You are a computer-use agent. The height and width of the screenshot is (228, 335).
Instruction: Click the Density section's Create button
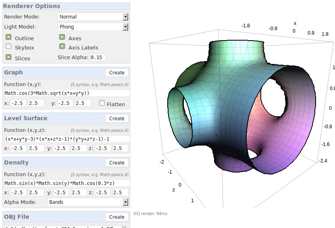[x=117, y=163]
